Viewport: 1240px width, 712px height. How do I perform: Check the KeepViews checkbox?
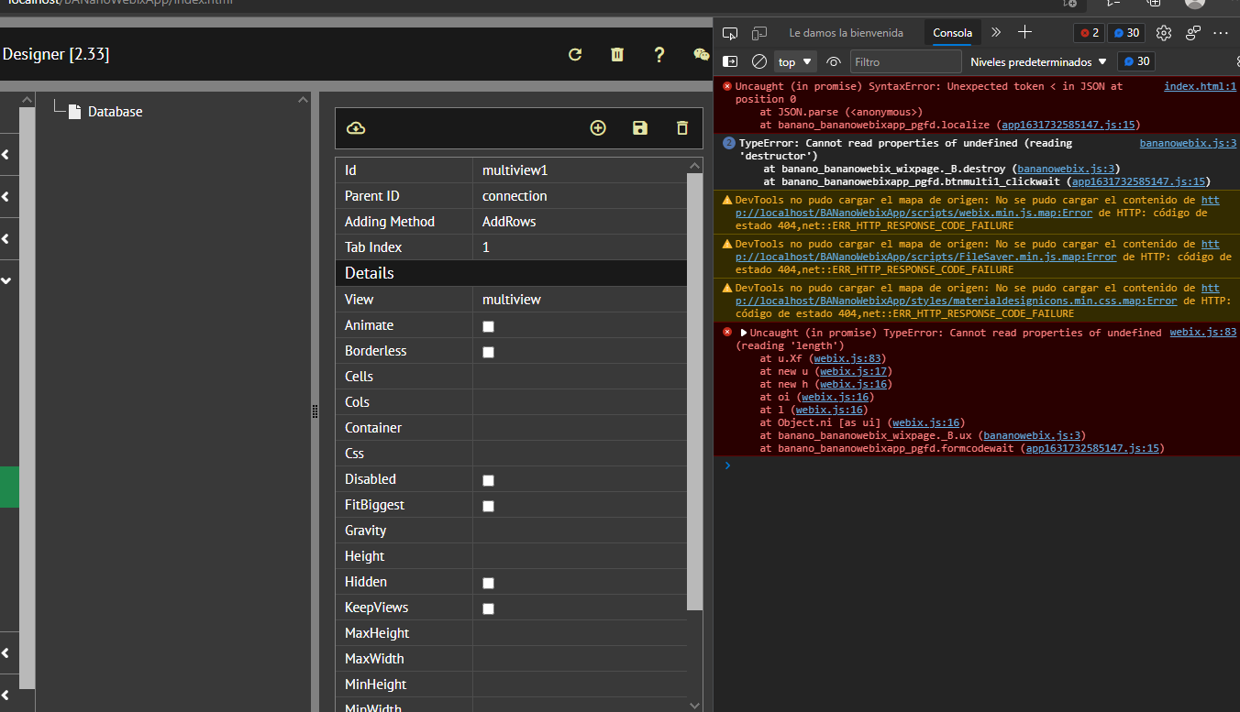(488, 608)
